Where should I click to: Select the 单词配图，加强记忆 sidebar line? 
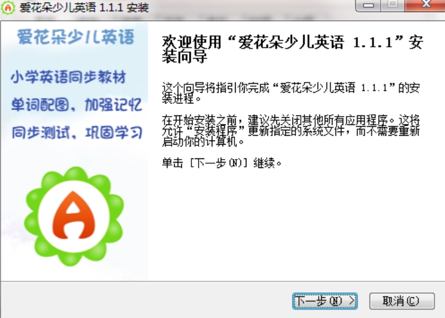click(77, 105)
